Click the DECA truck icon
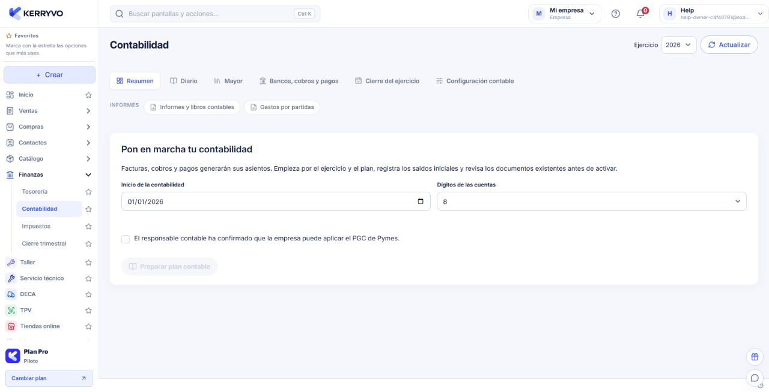Image resolution: width=769 pixels, height=392 pixels. click(x=11, y=294)
